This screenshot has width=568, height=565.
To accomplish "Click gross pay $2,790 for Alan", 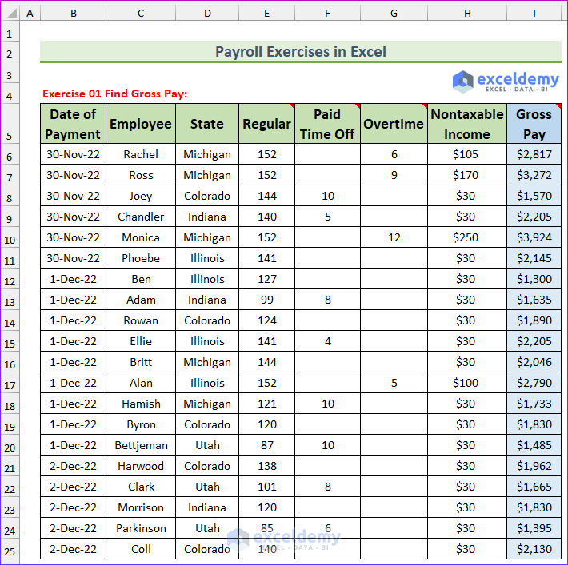I will 534,383.
